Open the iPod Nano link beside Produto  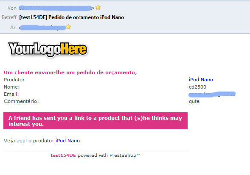pyautogui.click(x=201, y=80)
